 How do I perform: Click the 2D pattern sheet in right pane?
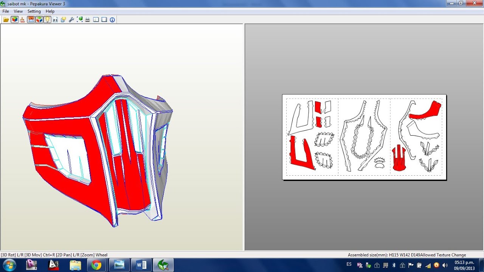click(x=364, y=137)
